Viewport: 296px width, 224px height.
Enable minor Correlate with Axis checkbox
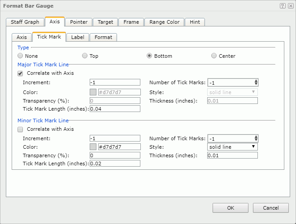(x=20, y=129)
